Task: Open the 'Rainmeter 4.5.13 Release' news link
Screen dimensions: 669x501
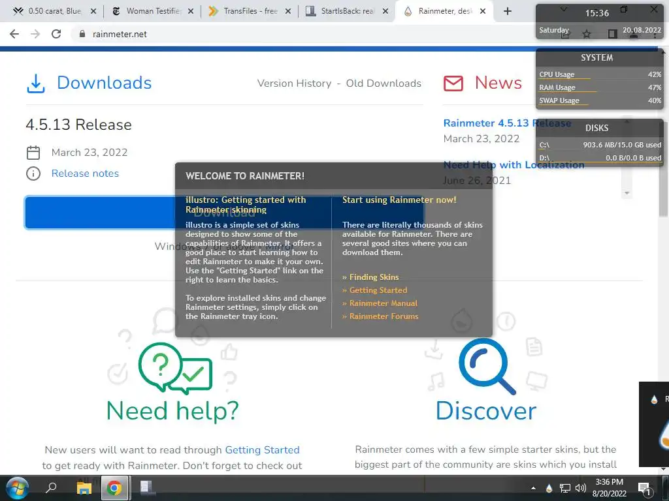Action: click(x=507, y=123)
